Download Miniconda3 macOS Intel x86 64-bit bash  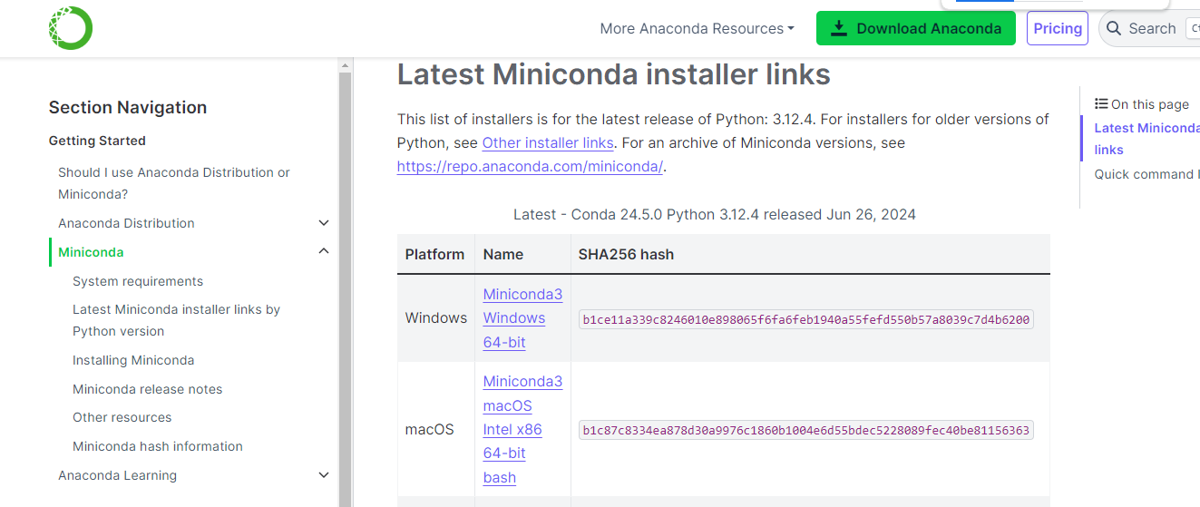[x=522, y=429]
